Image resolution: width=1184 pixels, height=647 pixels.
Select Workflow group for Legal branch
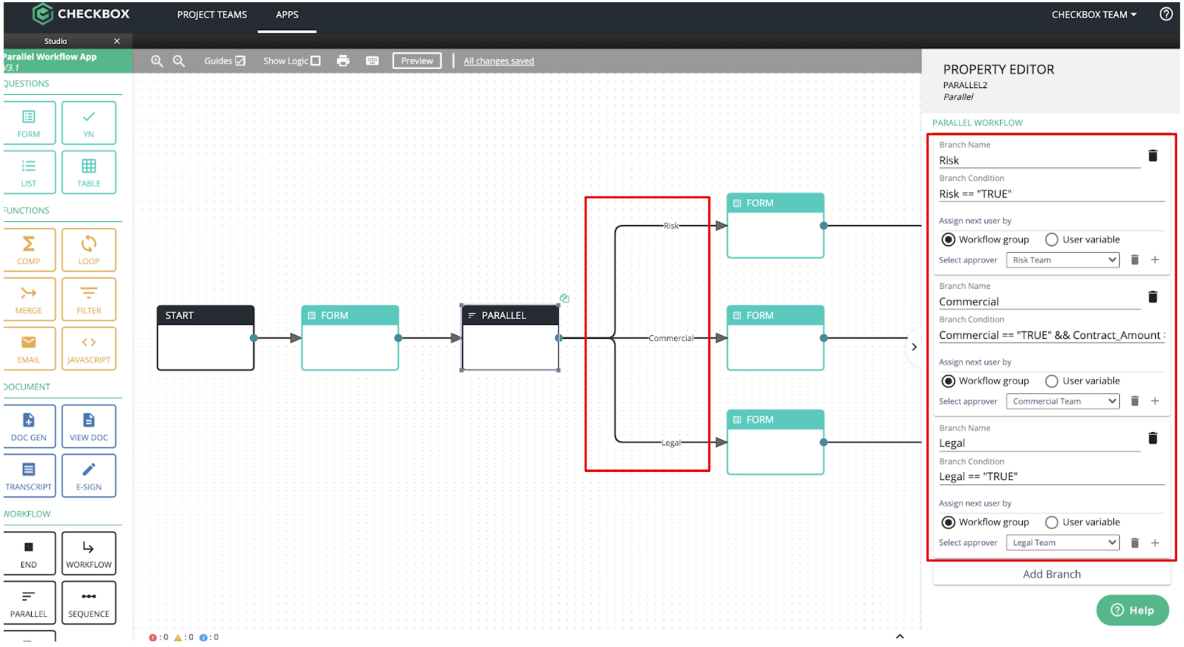948,522
